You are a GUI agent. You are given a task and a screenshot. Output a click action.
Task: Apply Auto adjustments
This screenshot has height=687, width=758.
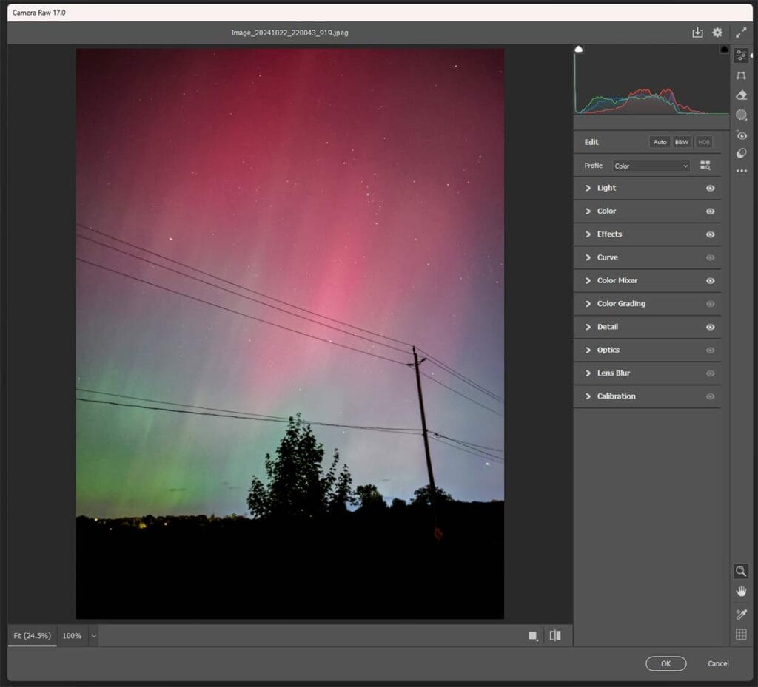point(660,141)
